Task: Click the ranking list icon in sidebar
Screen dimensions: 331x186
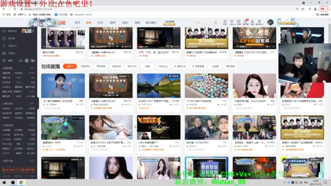Action: (x=4, y=38)
